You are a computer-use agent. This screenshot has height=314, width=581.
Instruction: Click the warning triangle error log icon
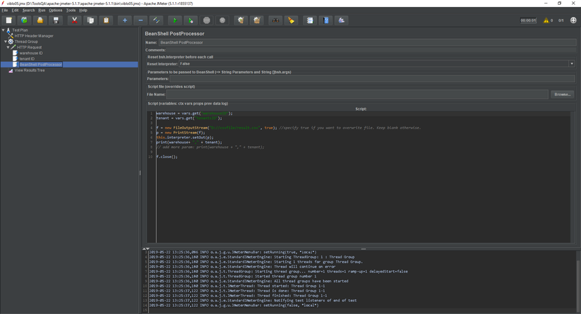point(546,20)
